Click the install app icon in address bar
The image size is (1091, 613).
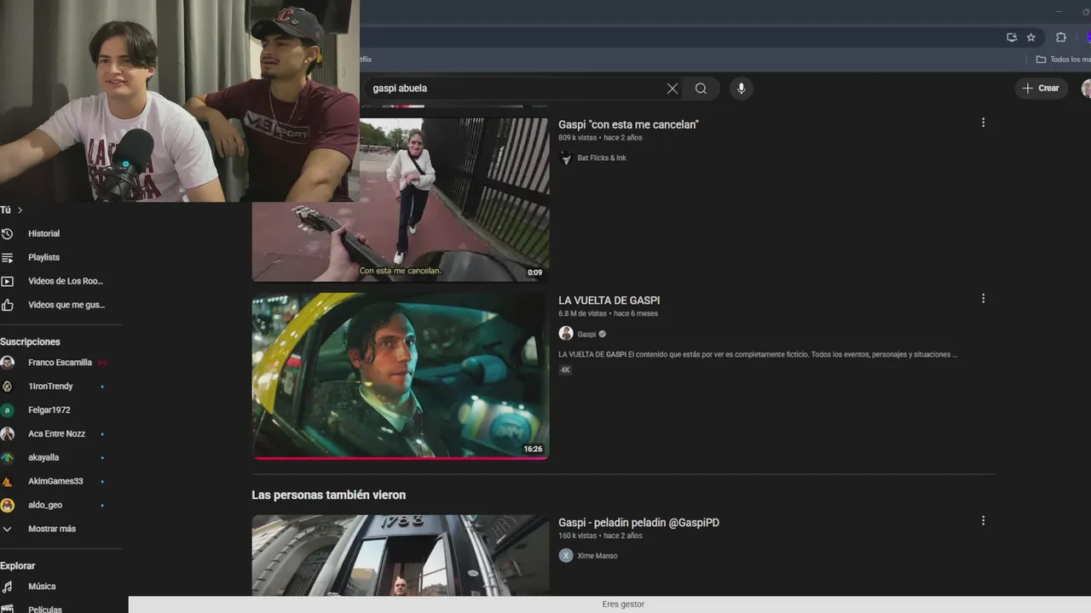[1012, 37]
